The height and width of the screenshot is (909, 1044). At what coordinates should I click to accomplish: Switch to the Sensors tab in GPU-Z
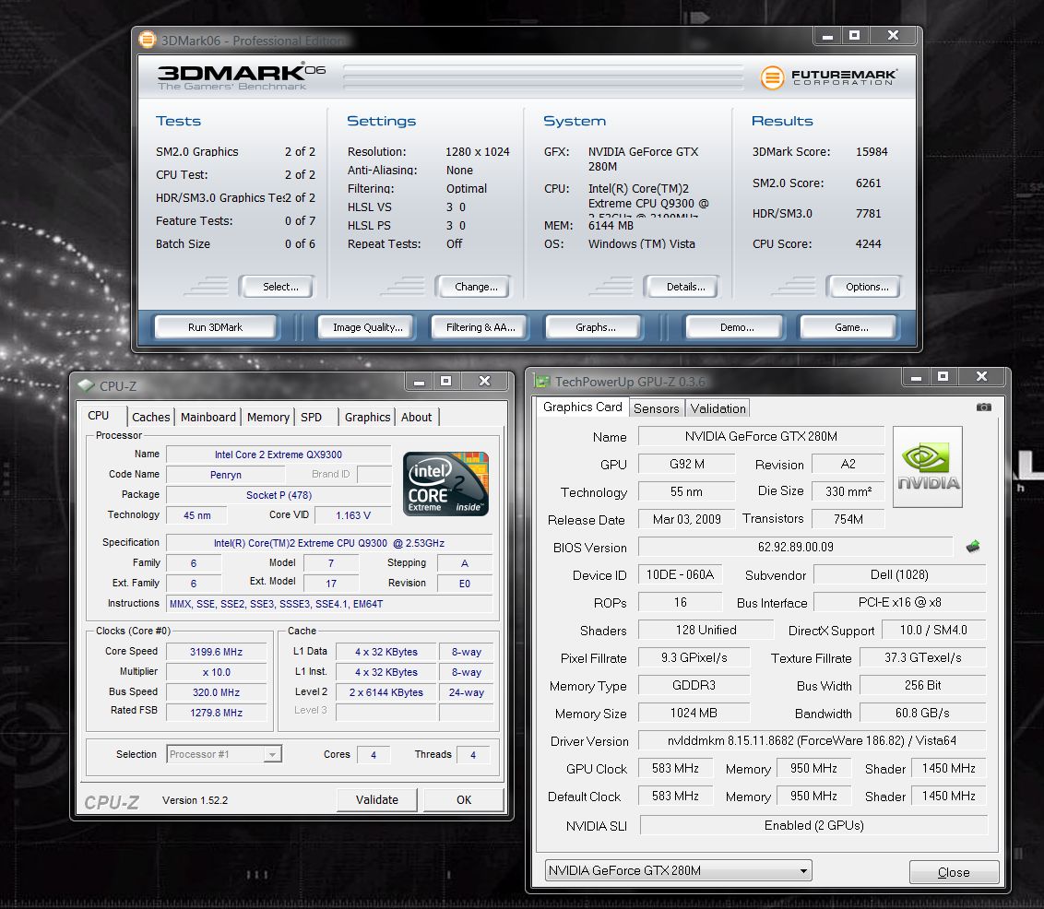pyautogui.click(x=657, y=407)
